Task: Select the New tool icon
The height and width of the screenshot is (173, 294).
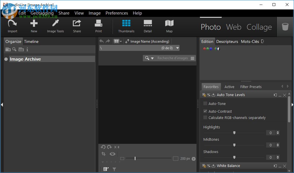Action: [x=34, y=26]
